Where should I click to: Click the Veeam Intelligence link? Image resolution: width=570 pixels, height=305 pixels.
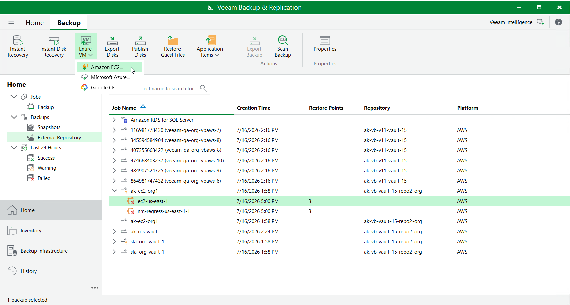[511, 22]
